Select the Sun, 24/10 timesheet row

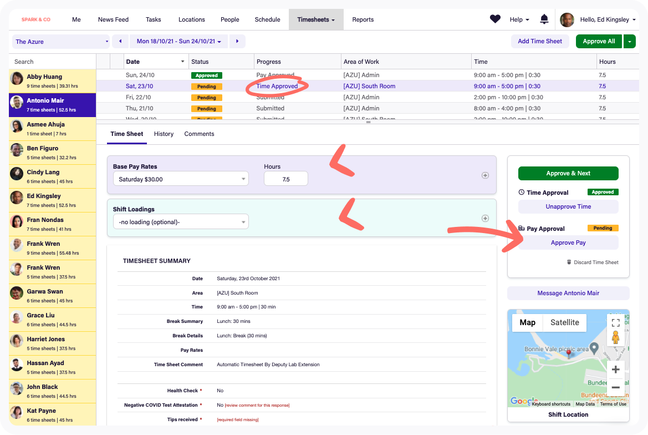tap(368, 75)
